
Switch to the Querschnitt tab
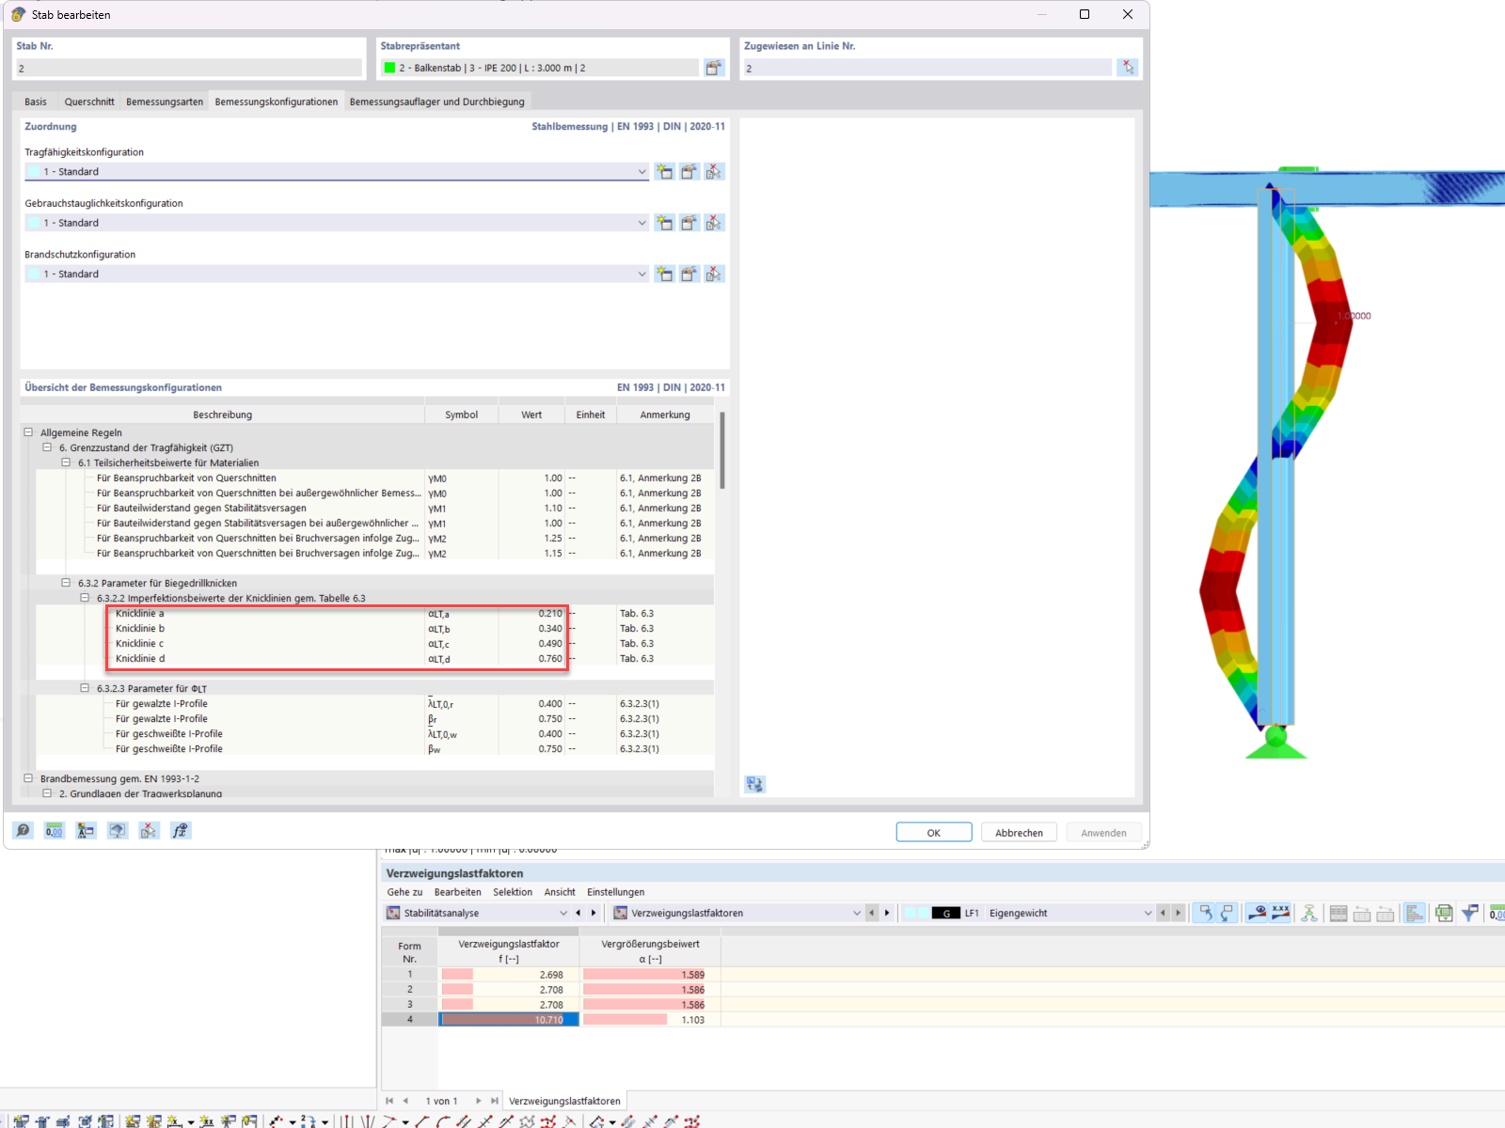pos(89,102)
